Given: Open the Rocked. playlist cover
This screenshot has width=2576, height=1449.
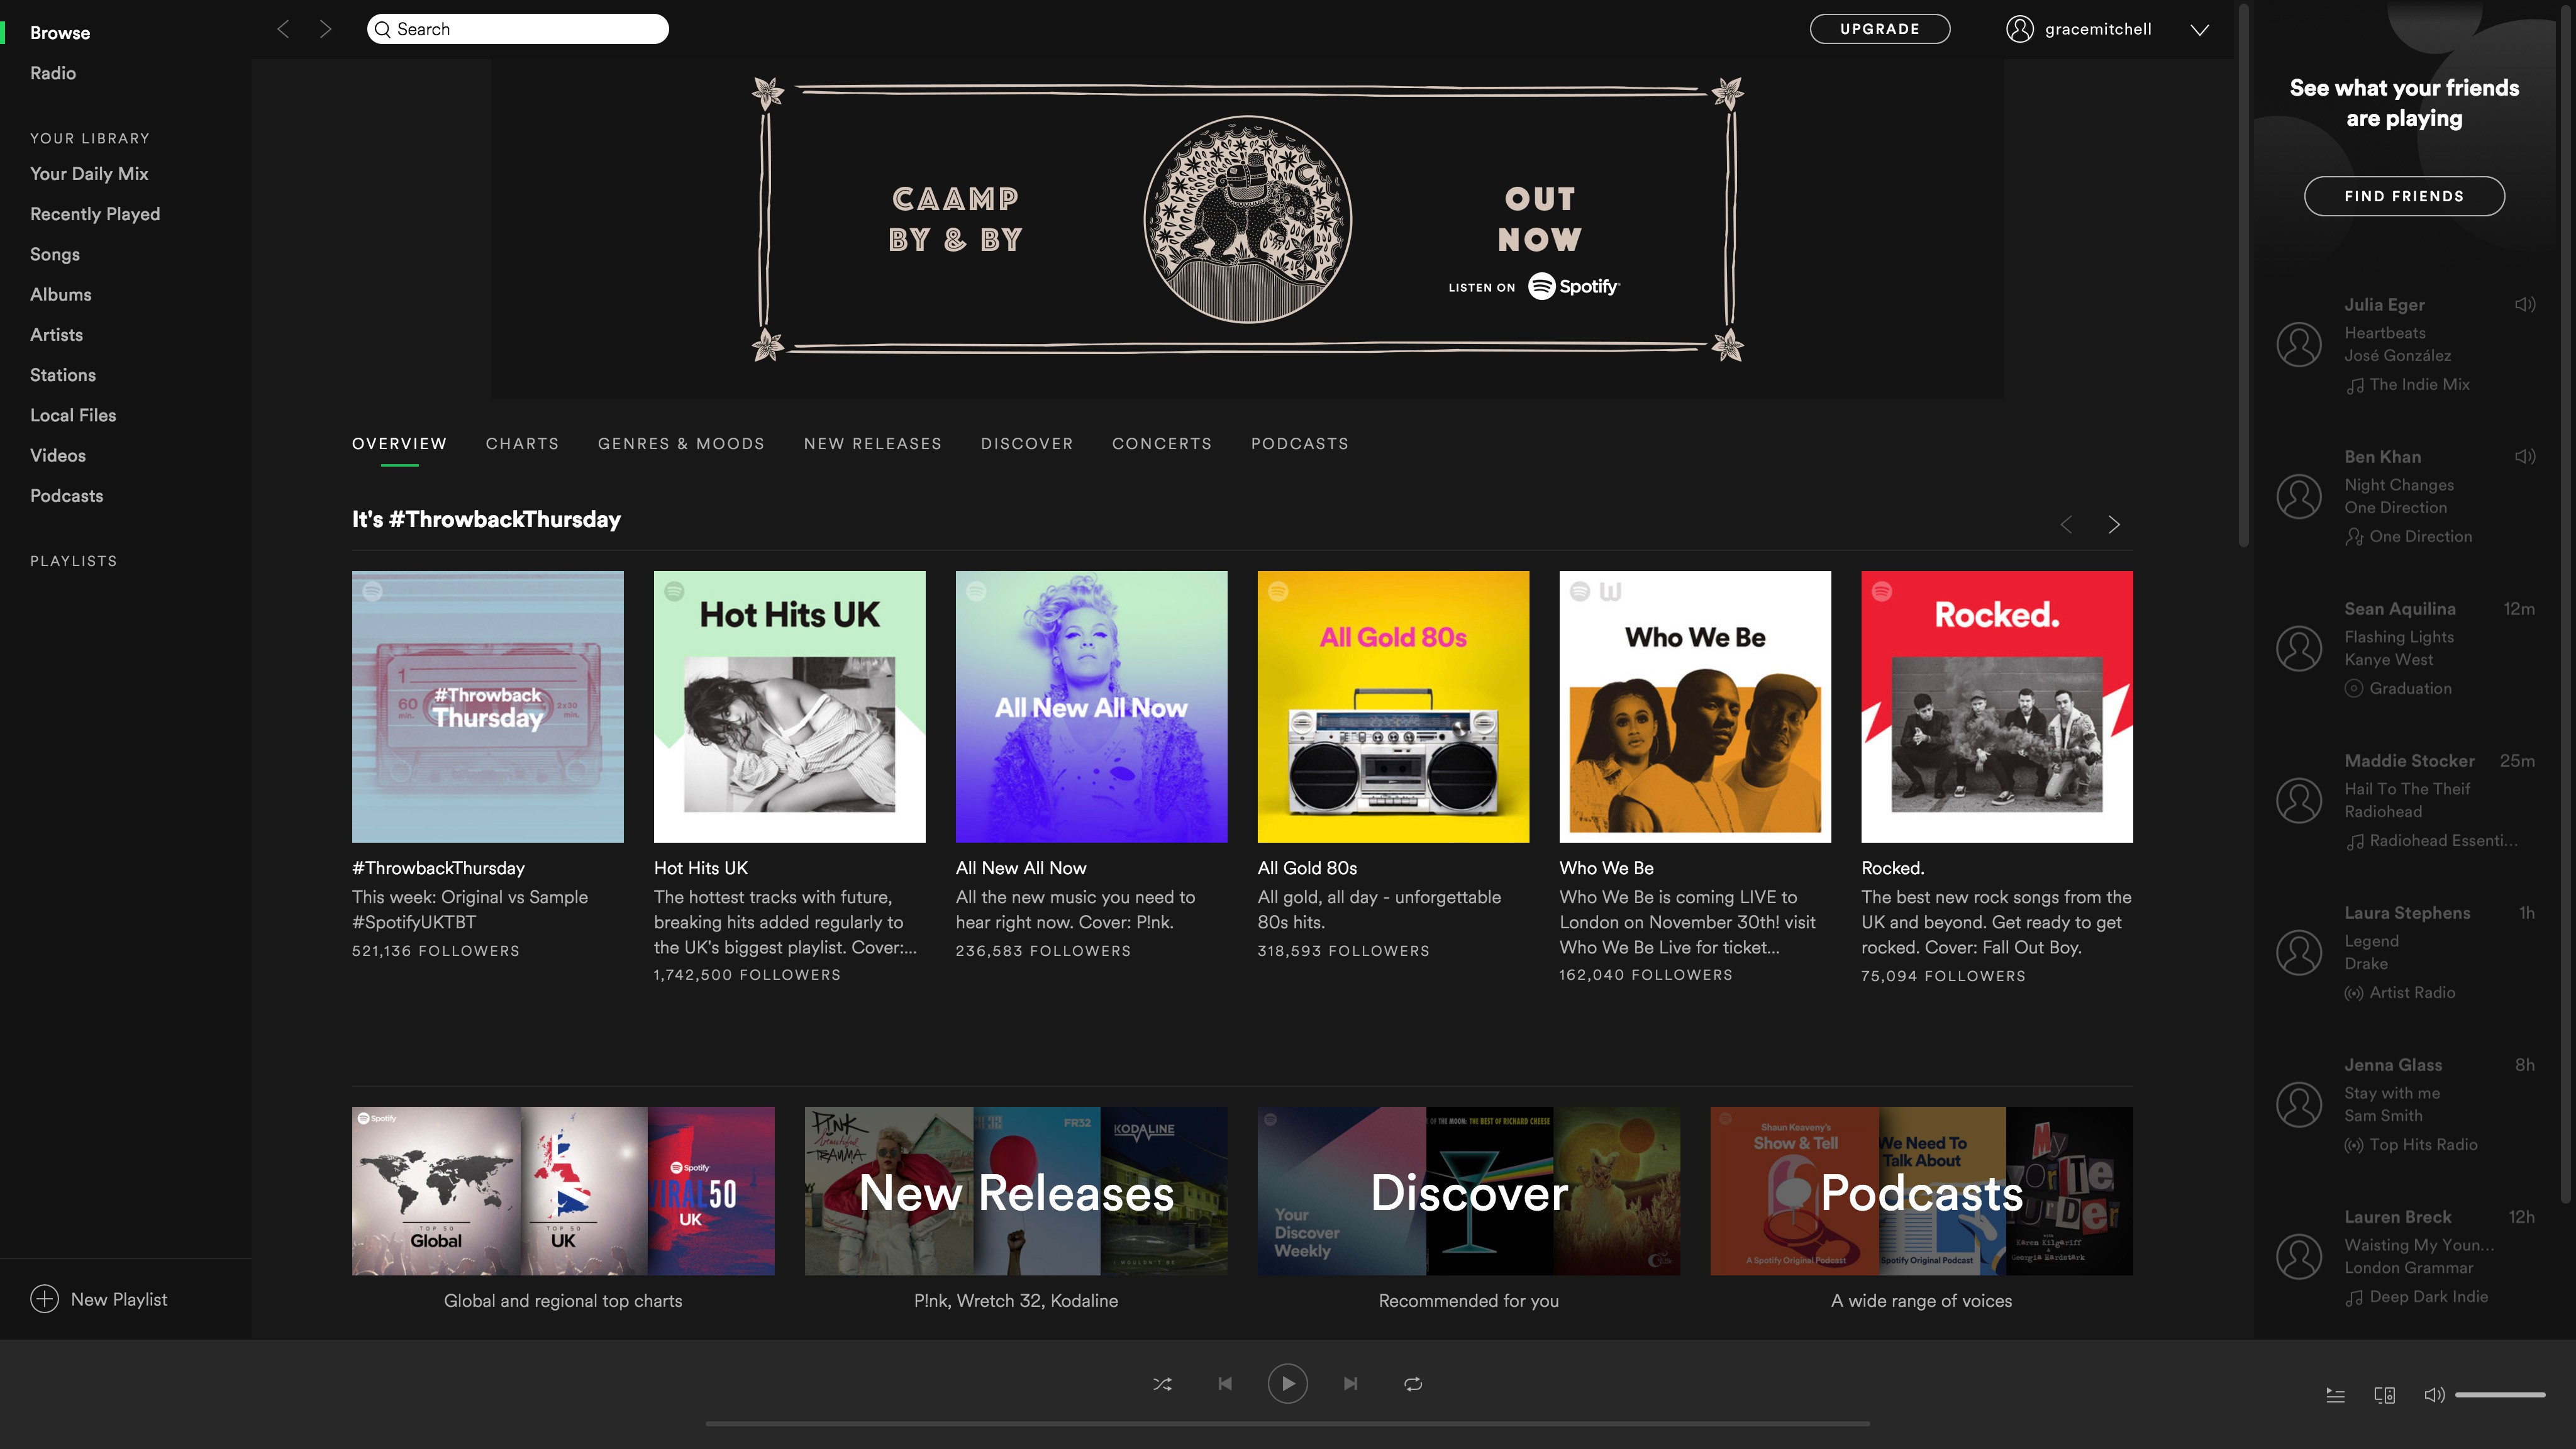Looking at the screenshot, I should coord(1997,707).
